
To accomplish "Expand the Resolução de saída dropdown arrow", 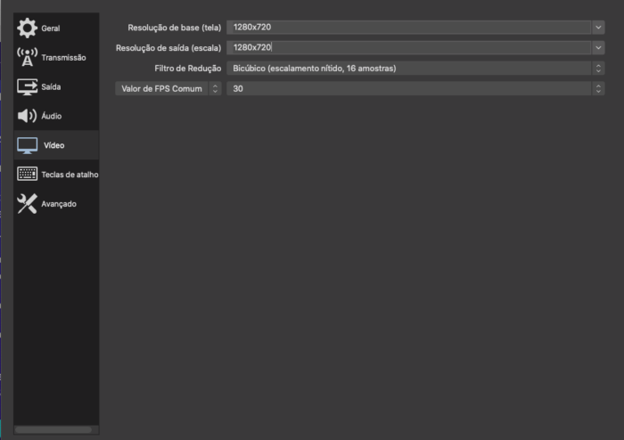I will [x=598, y=48].
